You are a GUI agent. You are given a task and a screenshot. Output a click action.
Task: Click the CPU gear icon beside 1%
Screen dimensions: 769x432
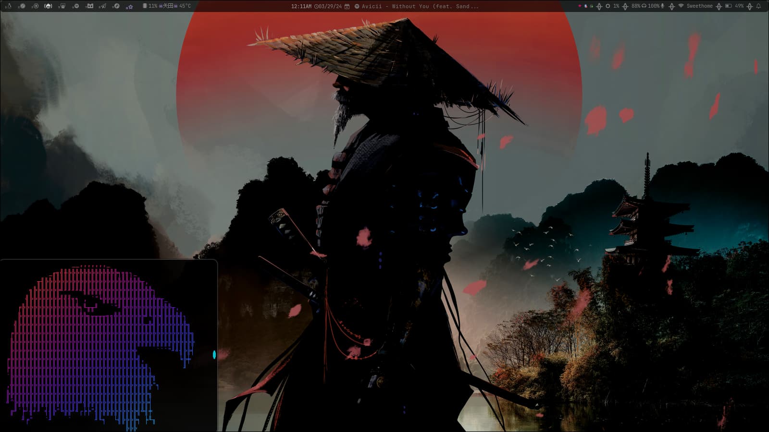tap(608, 6)
